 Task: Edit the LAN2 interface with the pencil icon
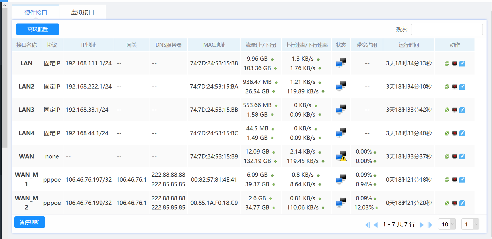pyautogui.click(x=462, y=87)
